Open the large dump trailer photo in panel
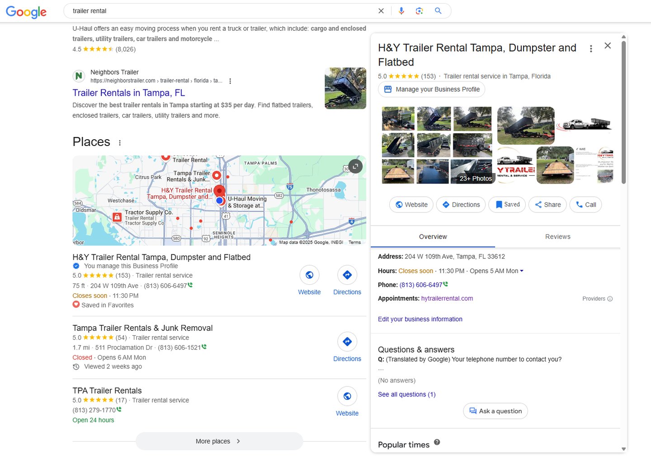651x461 pixels. 526,126
